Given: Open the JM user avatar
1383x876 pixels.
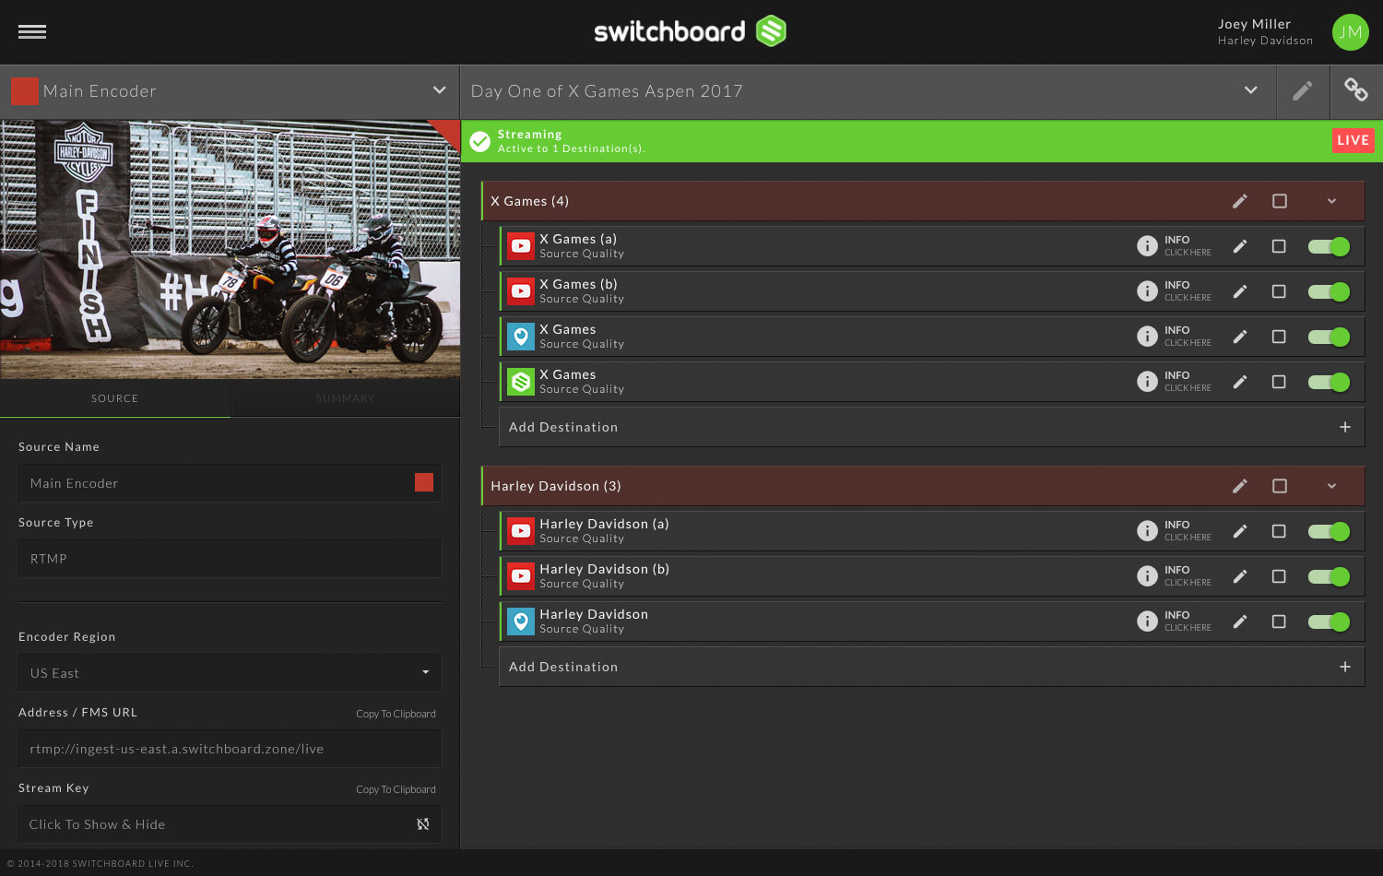Looking at the screenshot, I should (1350, 32).
